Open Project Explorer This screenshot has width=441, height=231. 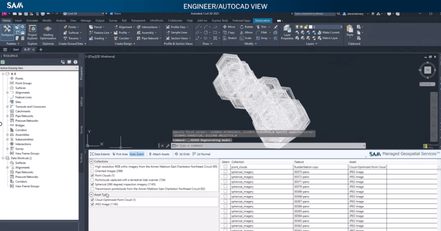point(32,33)
